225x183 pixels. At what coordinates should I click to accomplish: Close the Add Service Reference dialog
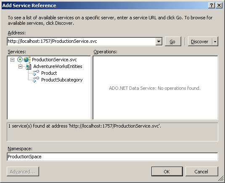[219, 5]
